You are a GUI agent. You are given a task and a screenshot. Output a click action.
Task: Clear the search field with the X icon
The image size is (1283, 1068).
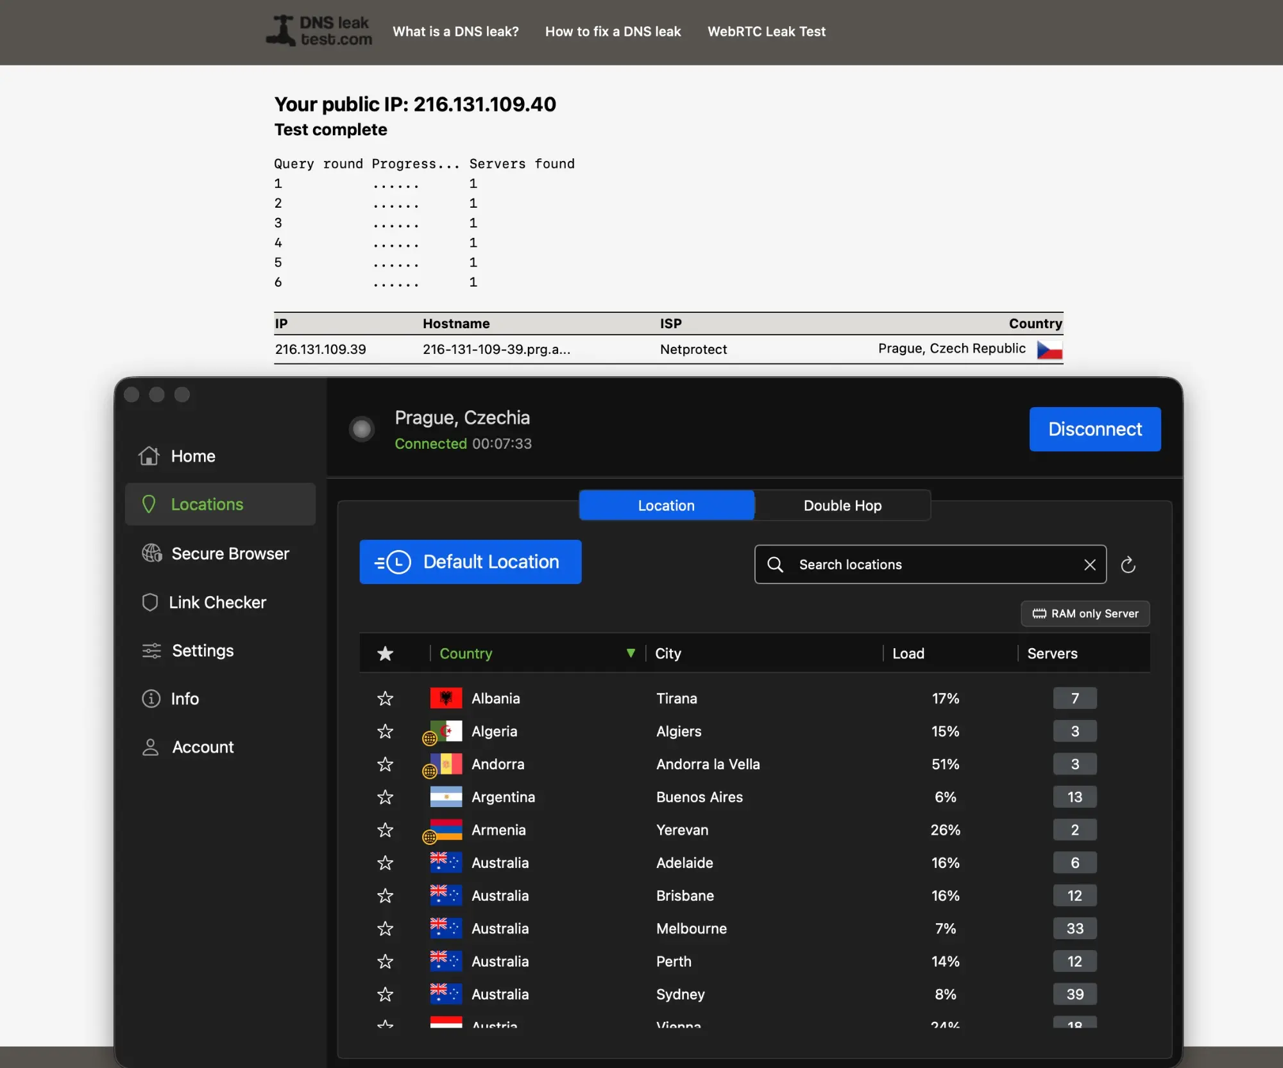tap(1090, 564)
